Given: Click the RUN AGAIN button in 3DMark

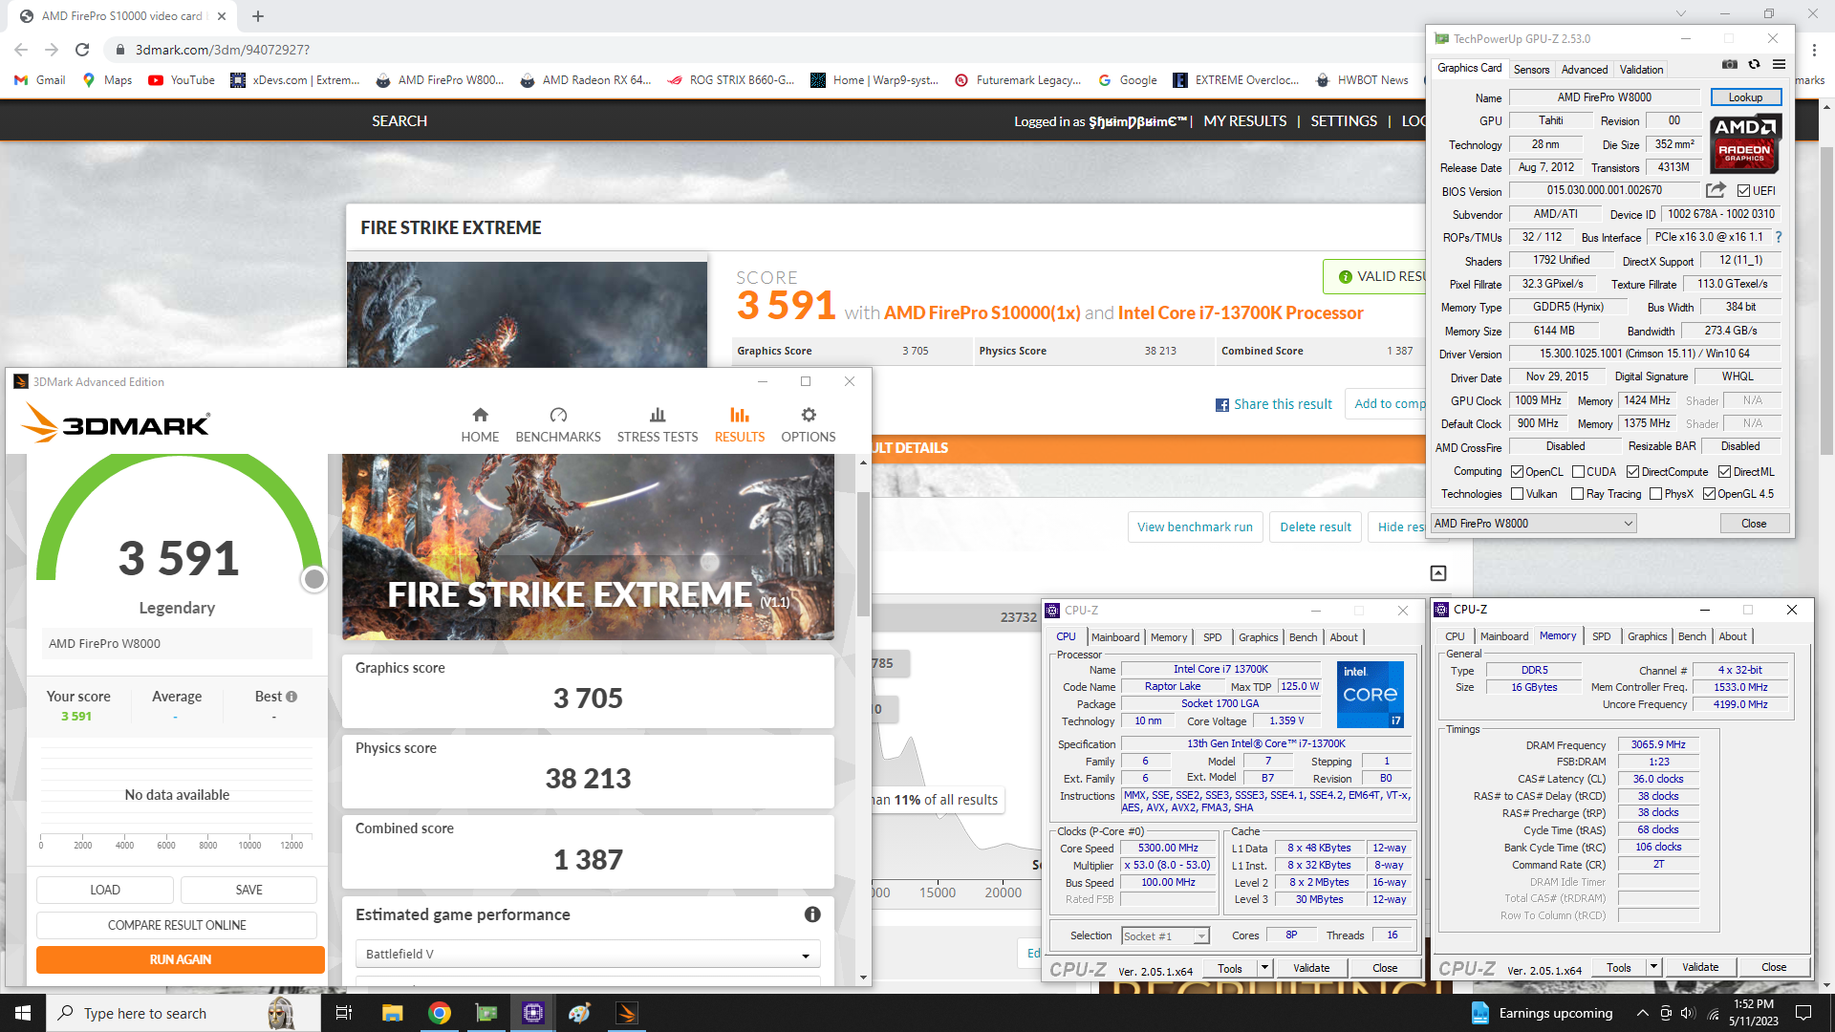Looking at the screenshot, I should click(x=181, y=959).
